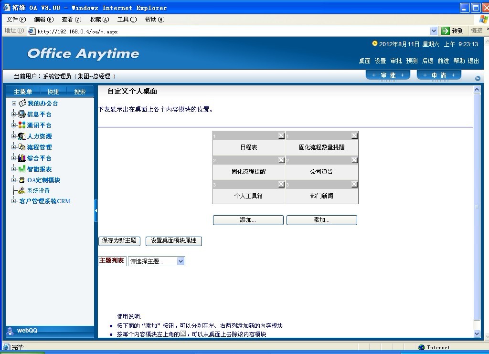Expand the 流程管理 tree node

(x=14, y=147)
